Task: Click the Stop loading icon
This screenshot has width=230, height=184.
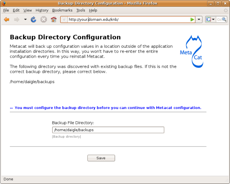Action: tap(44, 19)
